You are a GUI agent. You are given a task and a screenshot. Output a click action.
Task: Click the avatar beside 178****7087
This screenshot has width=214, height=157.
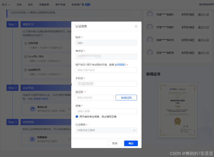tap(150, 27)
